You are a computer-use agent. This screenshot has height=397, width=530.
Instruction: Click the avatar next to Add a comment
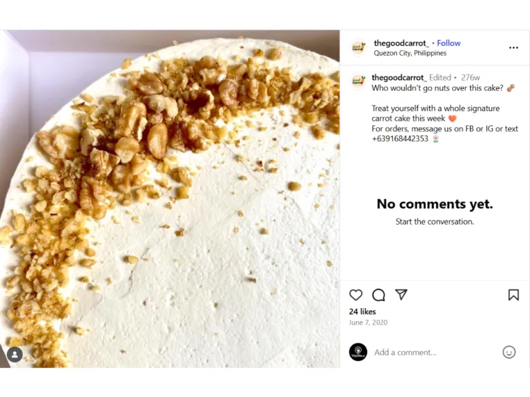click(358, 352)
